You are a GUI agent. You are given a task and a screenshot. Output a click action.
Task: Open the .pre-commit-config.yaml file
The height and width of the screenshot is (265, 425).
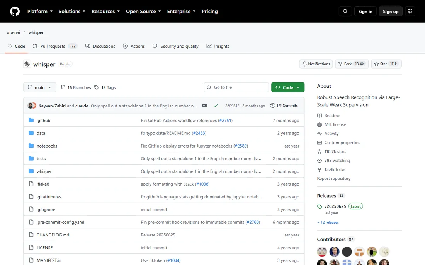click(60, 222)
